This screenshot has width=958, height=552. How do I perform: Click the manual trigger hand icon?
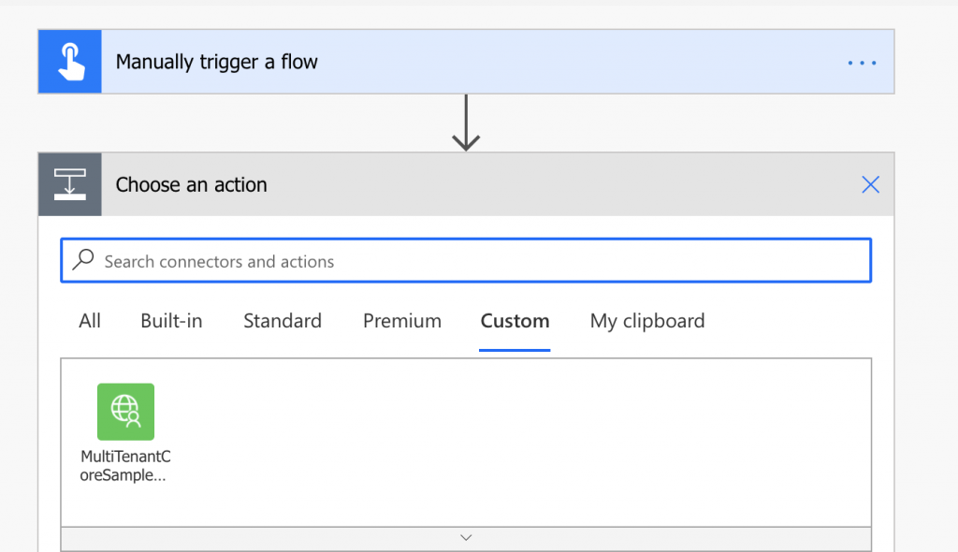(69, 62)
